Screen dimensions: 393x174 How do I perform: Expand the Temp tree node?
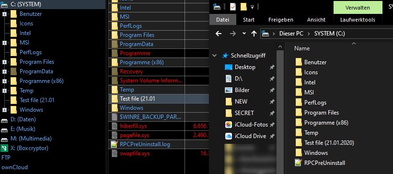pyautogui.click(x=4, y=91)
